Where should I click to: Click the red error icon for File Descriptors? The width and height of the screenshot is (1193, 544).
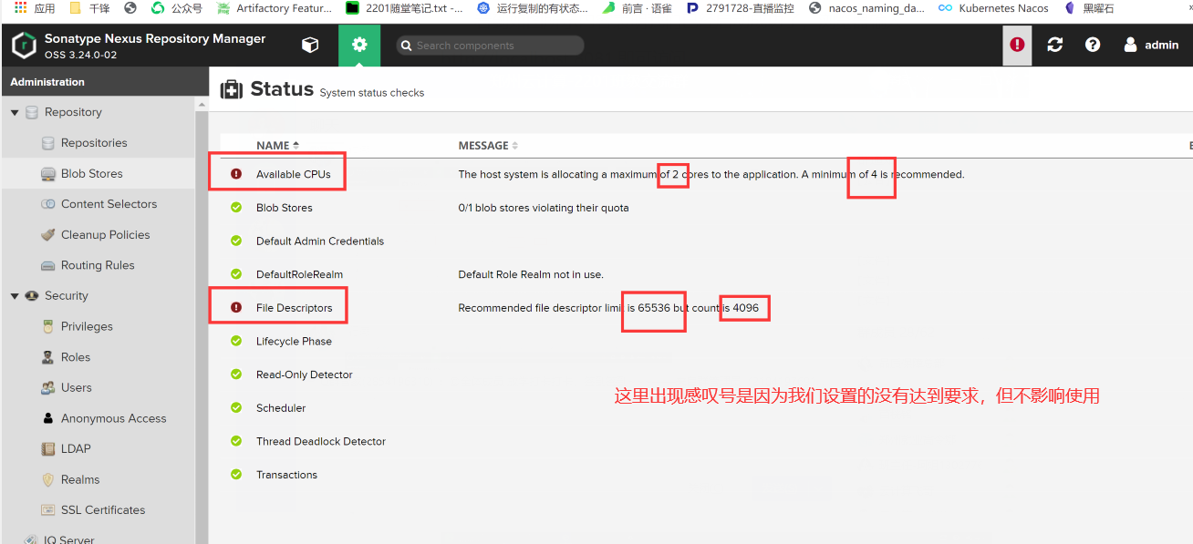coord(236,308)
